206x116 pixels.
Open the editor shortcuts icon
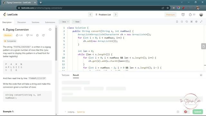pos(192,22)
